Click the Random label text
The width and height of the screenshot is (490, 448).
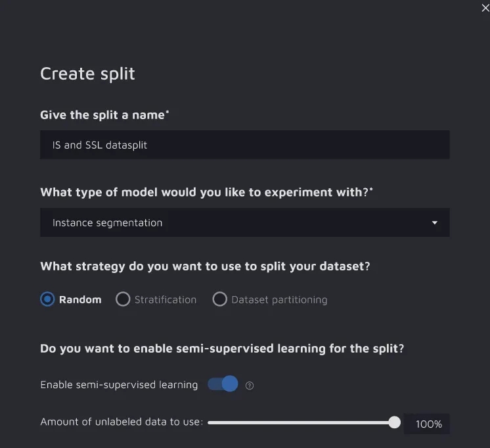(80, 299)
